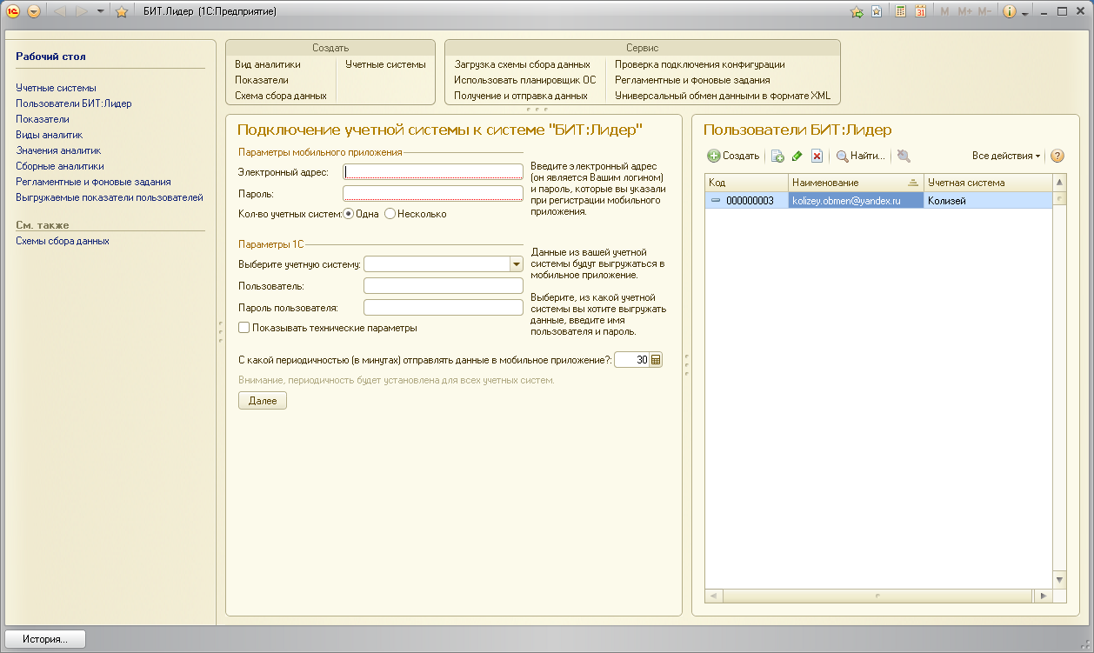Choose Проверка подключения конфигурации in Сервис
The image size is (1094, 653).
[x=700, y=64]
